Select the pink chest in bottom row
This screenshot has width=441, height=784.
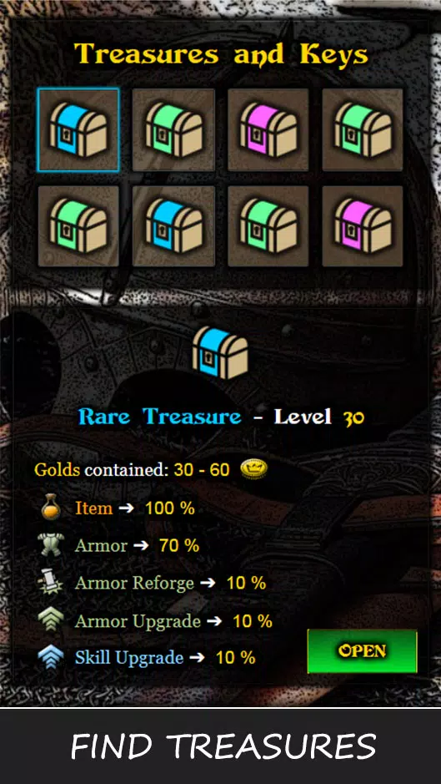pos(363,226)
